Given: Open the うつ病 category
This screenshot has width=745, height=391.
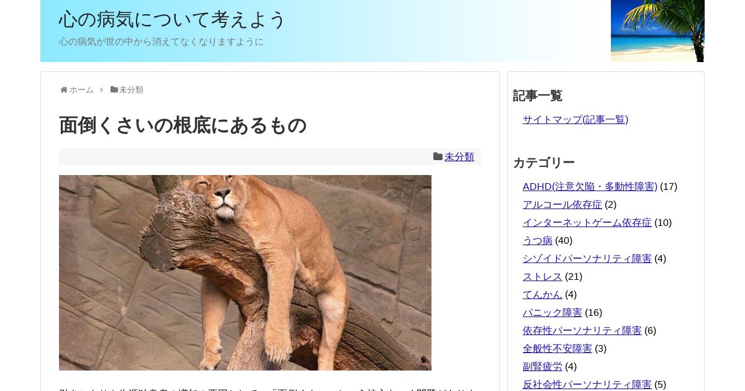Looking at the screenshot, I should coord(538,240).
